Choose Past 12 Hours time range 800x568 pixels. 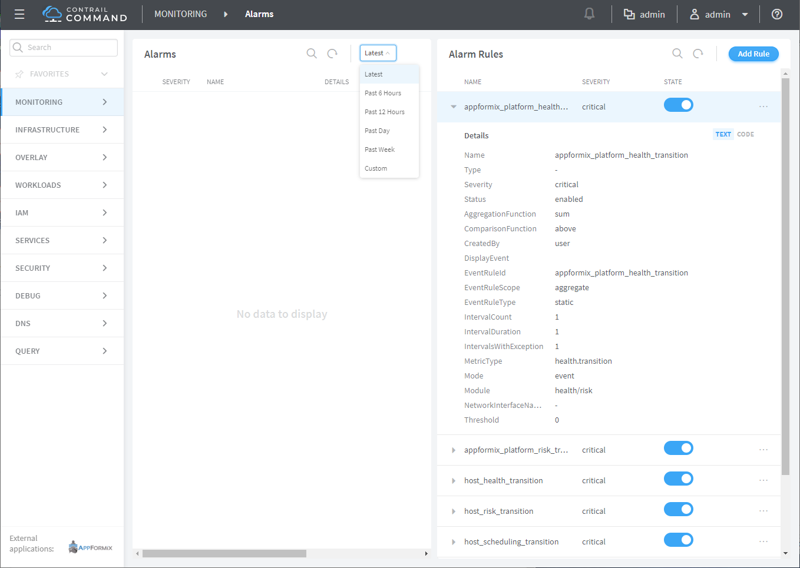389,112
